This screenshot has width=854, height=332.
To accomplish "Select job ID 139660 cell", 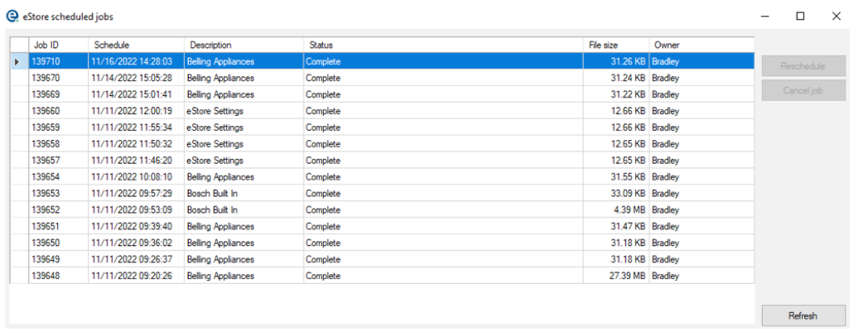I will pyautogui.click(x=58, y=111).
